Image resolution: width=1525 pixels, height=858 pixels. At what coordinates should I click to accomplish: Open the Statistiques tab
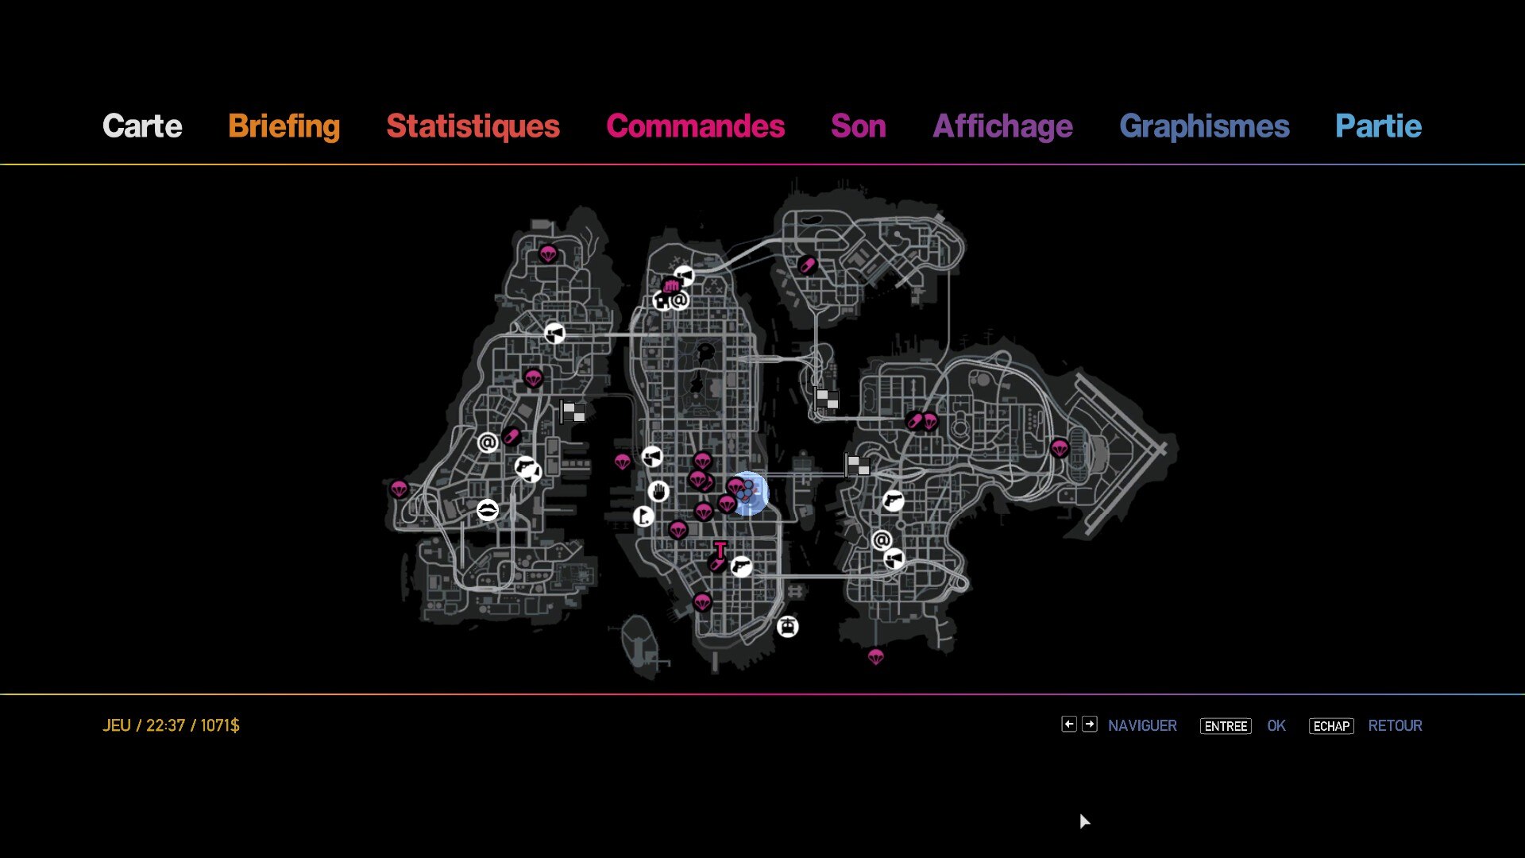(473, 126)
